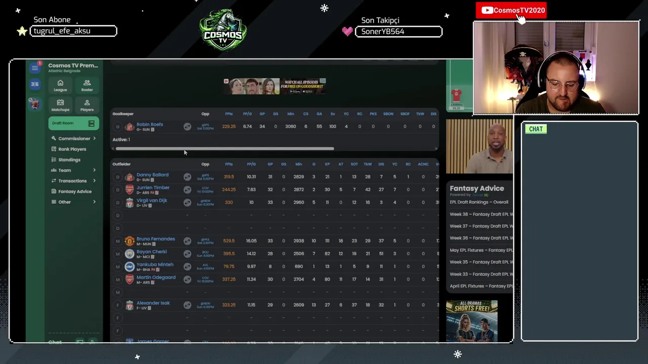Click the GoodShort banner advertisement

point(275,86)
